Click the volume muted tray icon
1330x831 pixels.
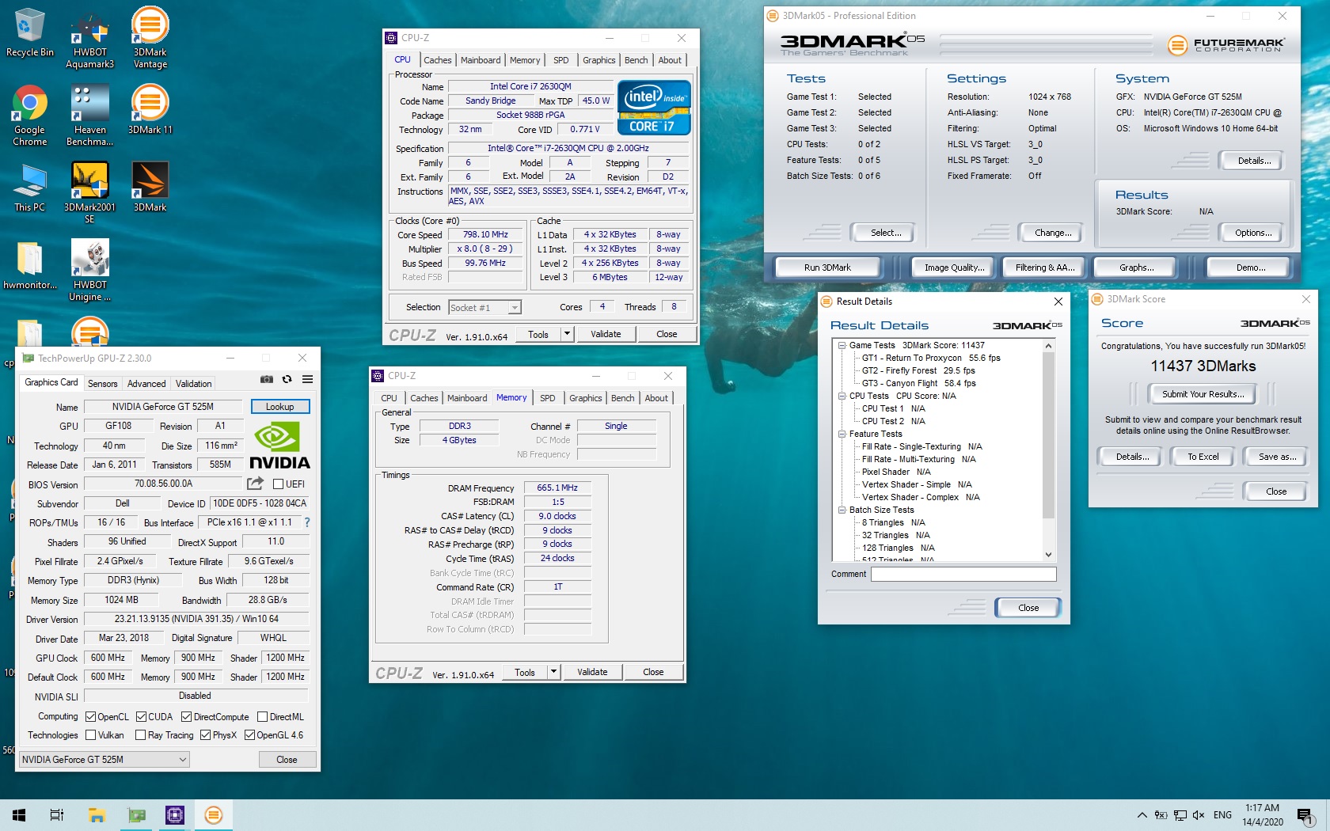(1199, 815)
